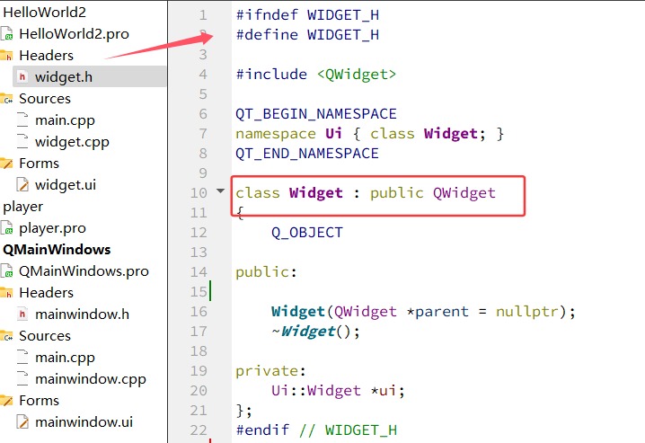Click 'namespace' keyword on line 7

pos(276,134)
